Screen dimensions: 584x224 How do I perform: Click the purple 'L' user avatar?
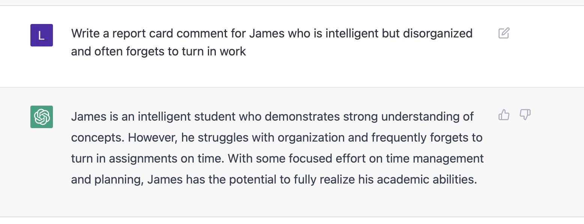click(42, 35)
